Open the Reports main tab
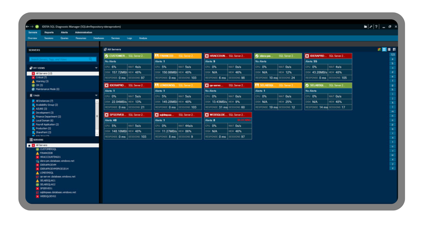Screen dimensions: 423x225 tap(49, 32)
